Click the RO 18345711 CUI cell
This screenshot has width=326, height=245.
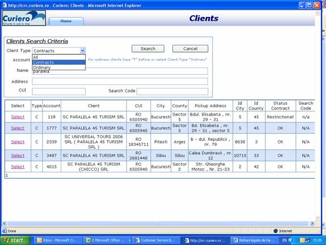[138, 142]
